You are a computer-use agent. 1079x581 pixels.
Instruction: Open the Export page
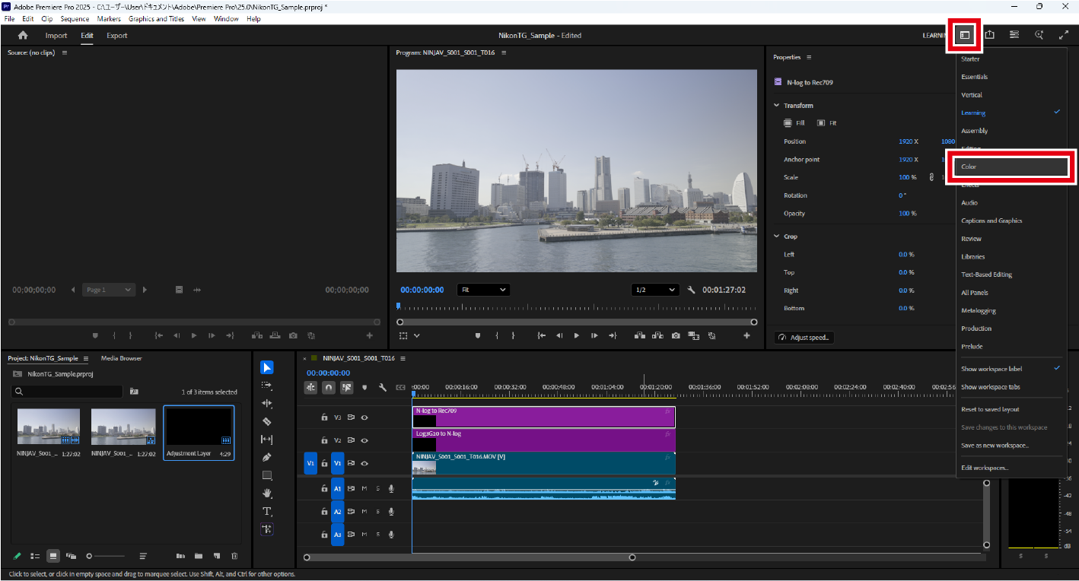tap(116, 35)
